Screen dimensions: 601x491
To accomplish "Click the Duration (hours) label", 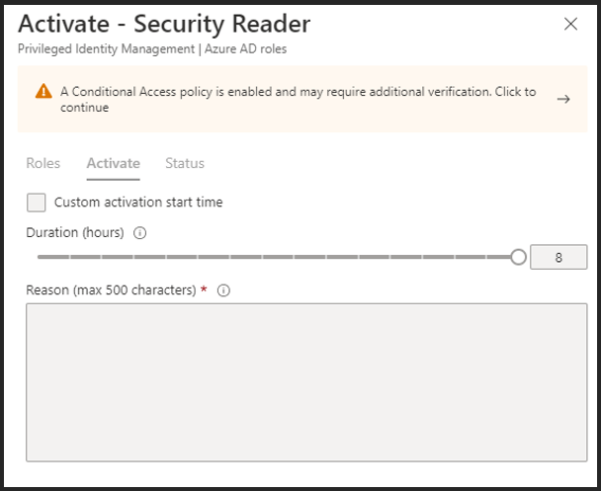I will (x=75, y=233).
